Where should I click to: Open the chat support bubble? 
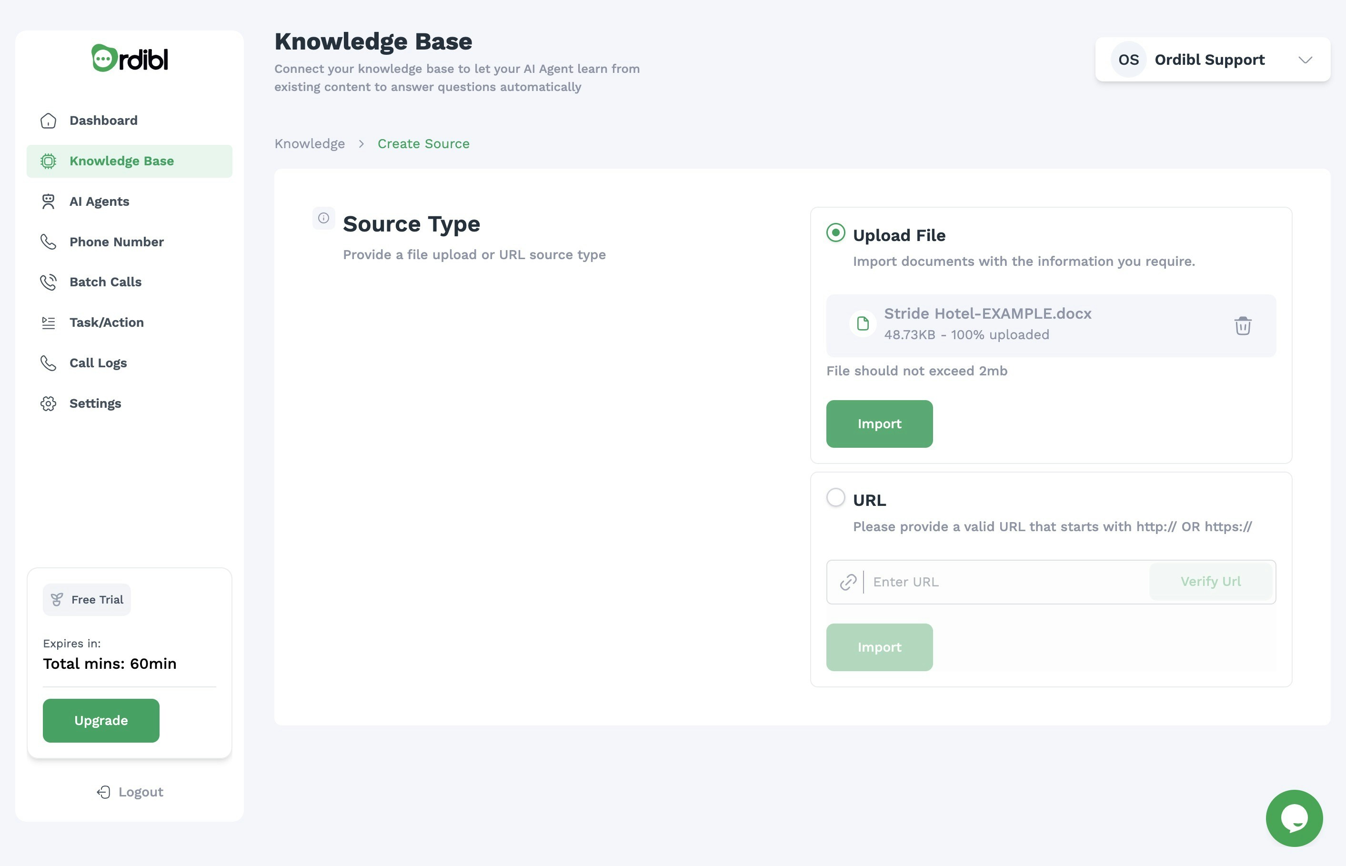[x=1294, y=817]
